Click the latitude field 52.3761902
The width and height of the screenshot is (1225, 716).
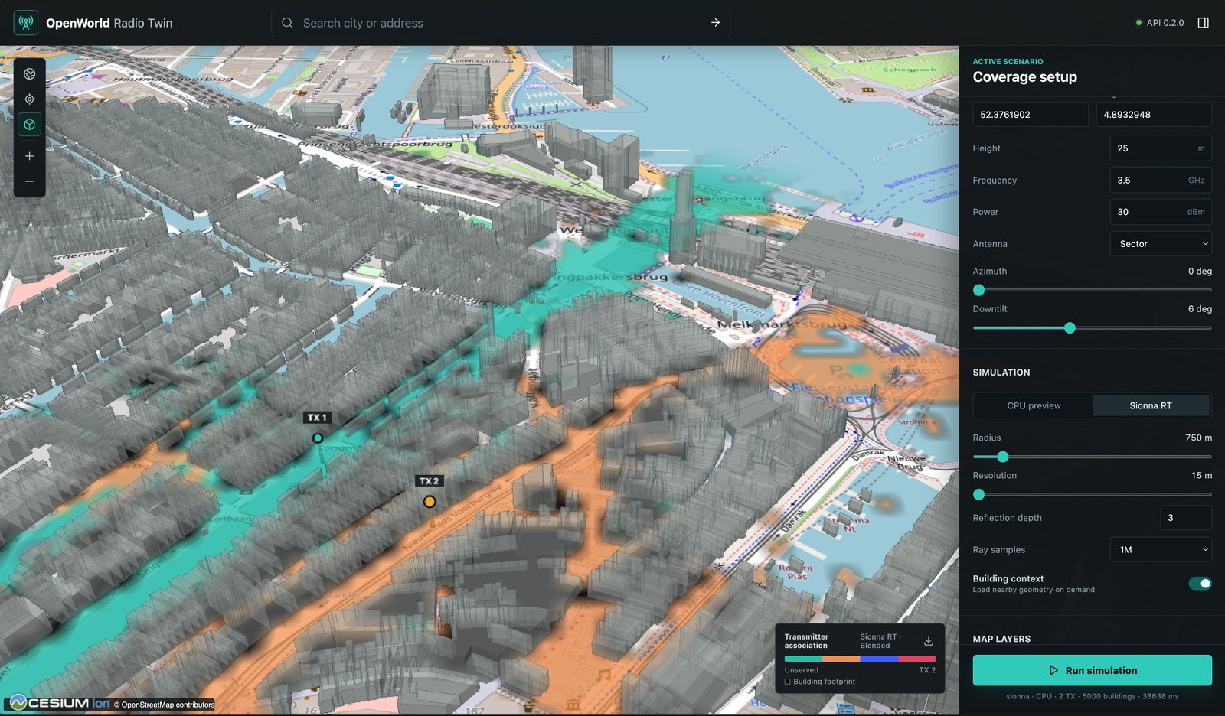[1031, 115]
